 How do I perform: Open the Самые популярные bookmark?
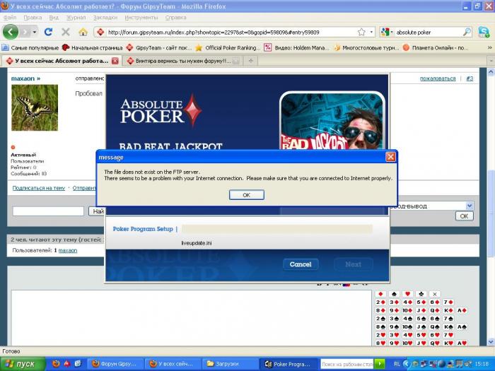tap(30, 47)
